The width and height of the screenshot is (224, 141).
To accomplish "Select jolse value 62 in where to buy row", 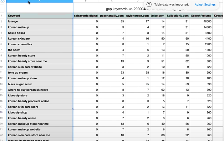I will click(158, 90).
